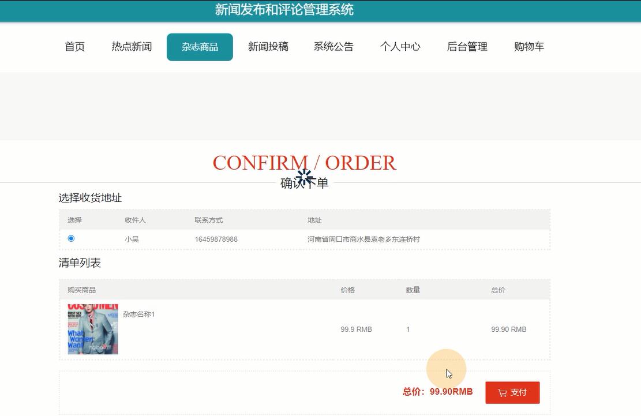
Task: Open 后台管理 backend management
Action: pyautogui.click(x=467, y=47)
